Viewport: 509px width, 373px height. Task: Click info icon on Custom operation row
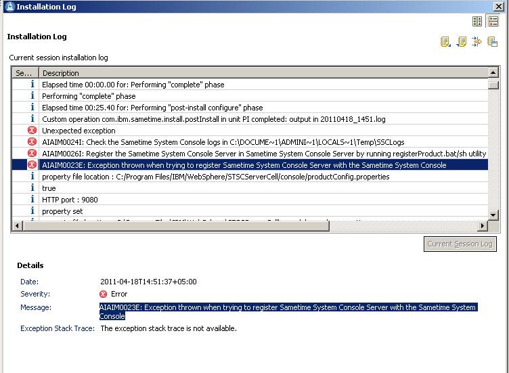32,119
